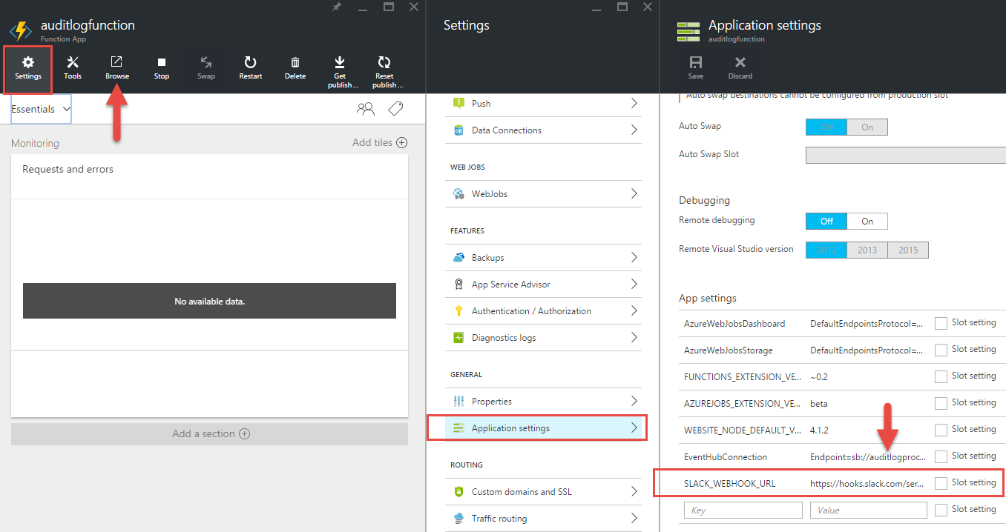Turn Auto Swap On
The image size is (1006, 532).
click(x=867, y=127)
